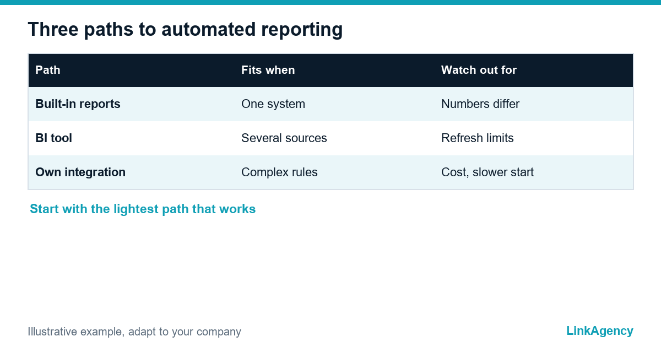Select the 'Fits when' column header
Viewport: 661px width, 347px height.
click(x=268, y=70)
